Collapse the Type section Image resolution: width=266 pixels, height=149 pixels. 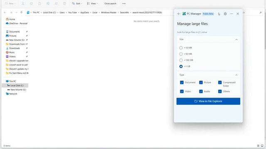pyautogui.click(x=236, y=75)
